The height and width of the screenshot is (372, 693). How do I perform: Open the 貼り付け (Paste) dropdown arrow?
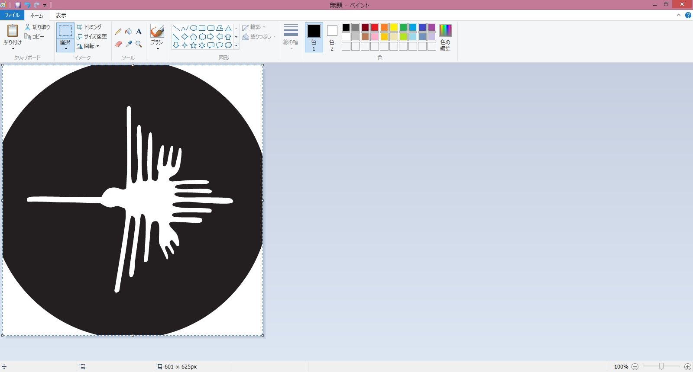pyautogui.click(x=13, y=48)
